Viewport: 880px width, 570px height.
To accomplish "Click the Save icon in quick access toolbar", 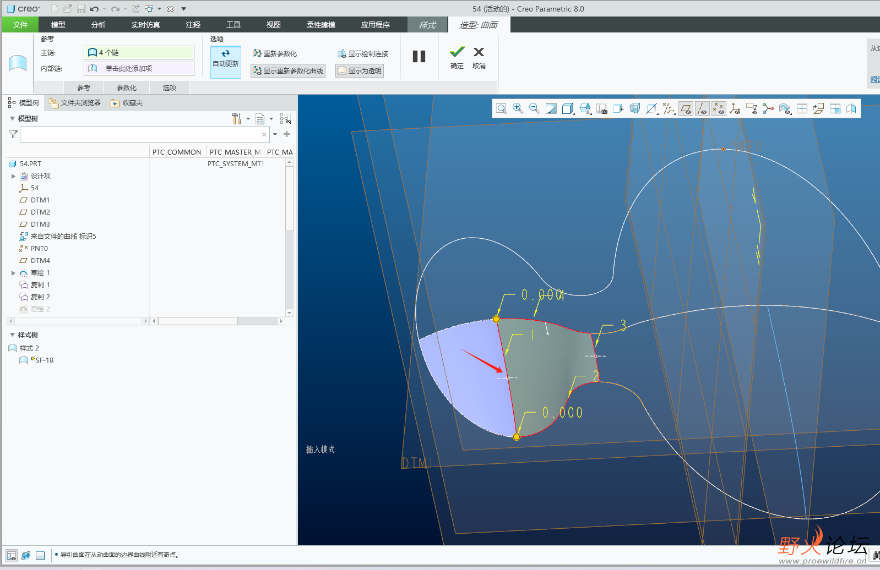I will [x=82, y=9].
